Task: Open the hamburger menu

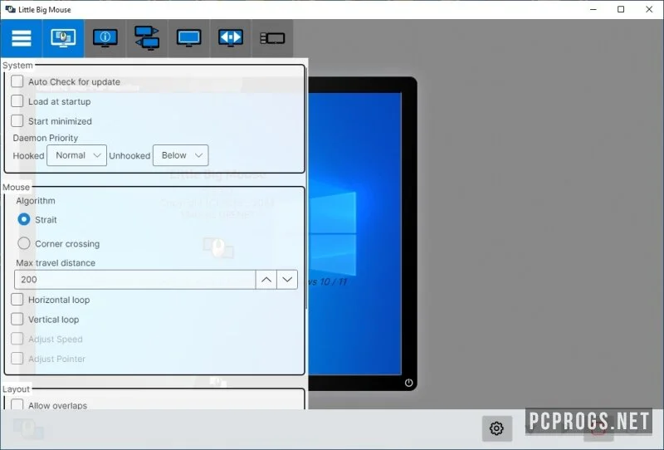Action: point(22,38)
